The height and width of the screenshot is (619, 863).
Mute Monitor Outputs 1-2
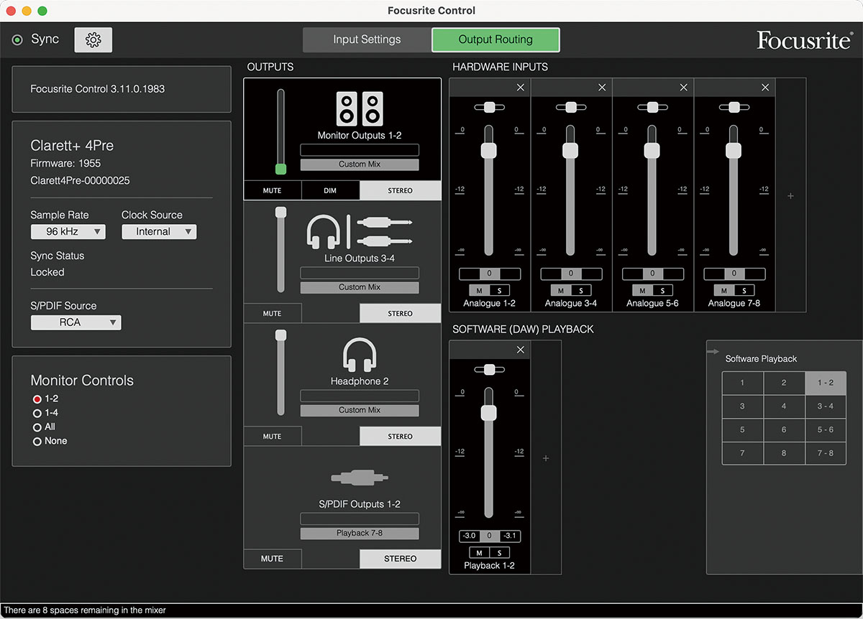coord(273,191)
